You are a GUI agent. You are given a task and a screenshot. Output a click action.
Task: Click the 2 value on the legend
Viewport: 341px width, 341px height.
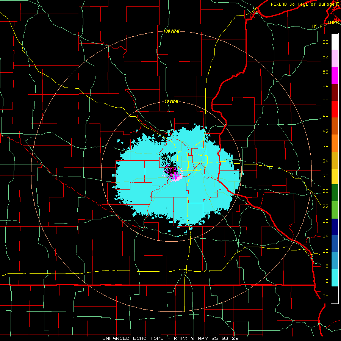pyautogui.click(x=327, y=281)
